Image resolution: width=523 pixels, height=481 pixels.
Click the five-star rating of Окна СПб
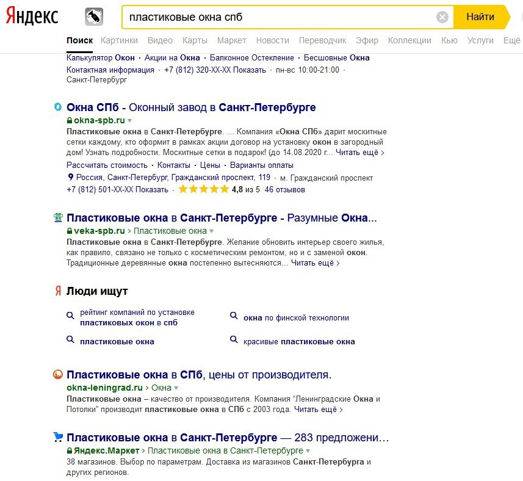pyautogui.click(x=203, y=189)
